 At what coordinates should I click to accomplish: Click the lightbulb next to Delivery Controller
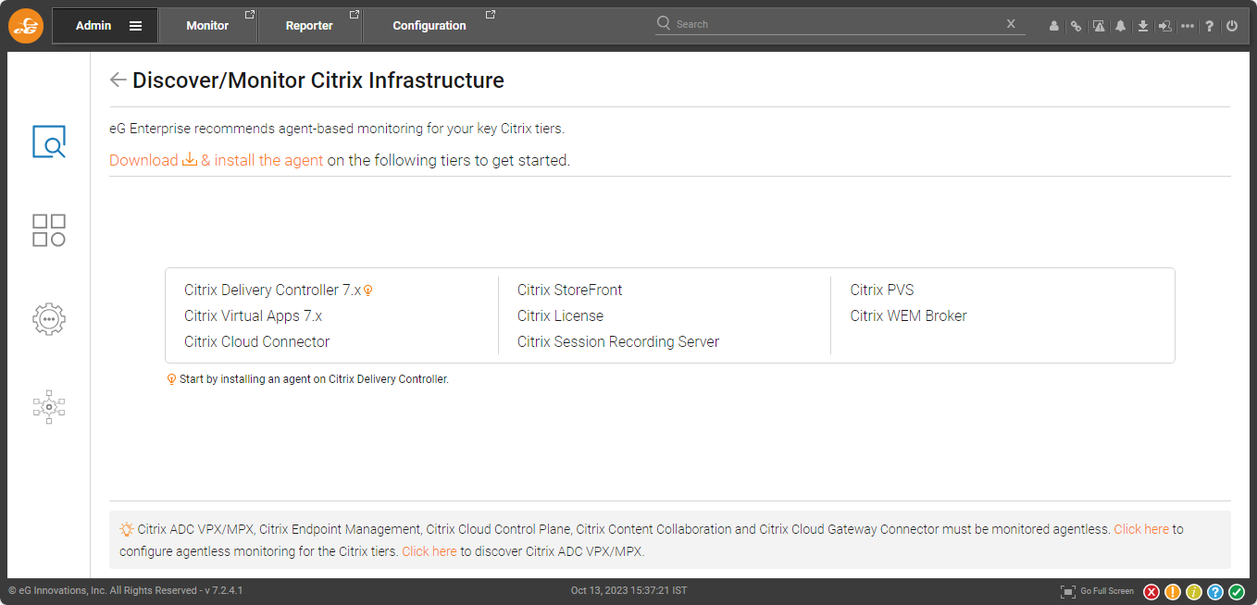coord(367,290)
